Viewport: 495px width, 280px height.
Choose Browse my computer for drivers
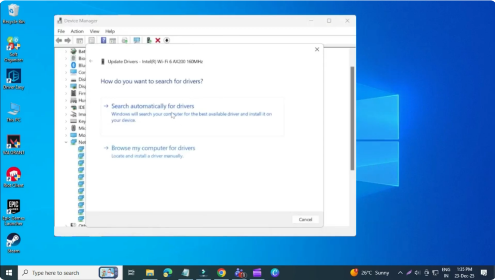[x=153, y=148]
